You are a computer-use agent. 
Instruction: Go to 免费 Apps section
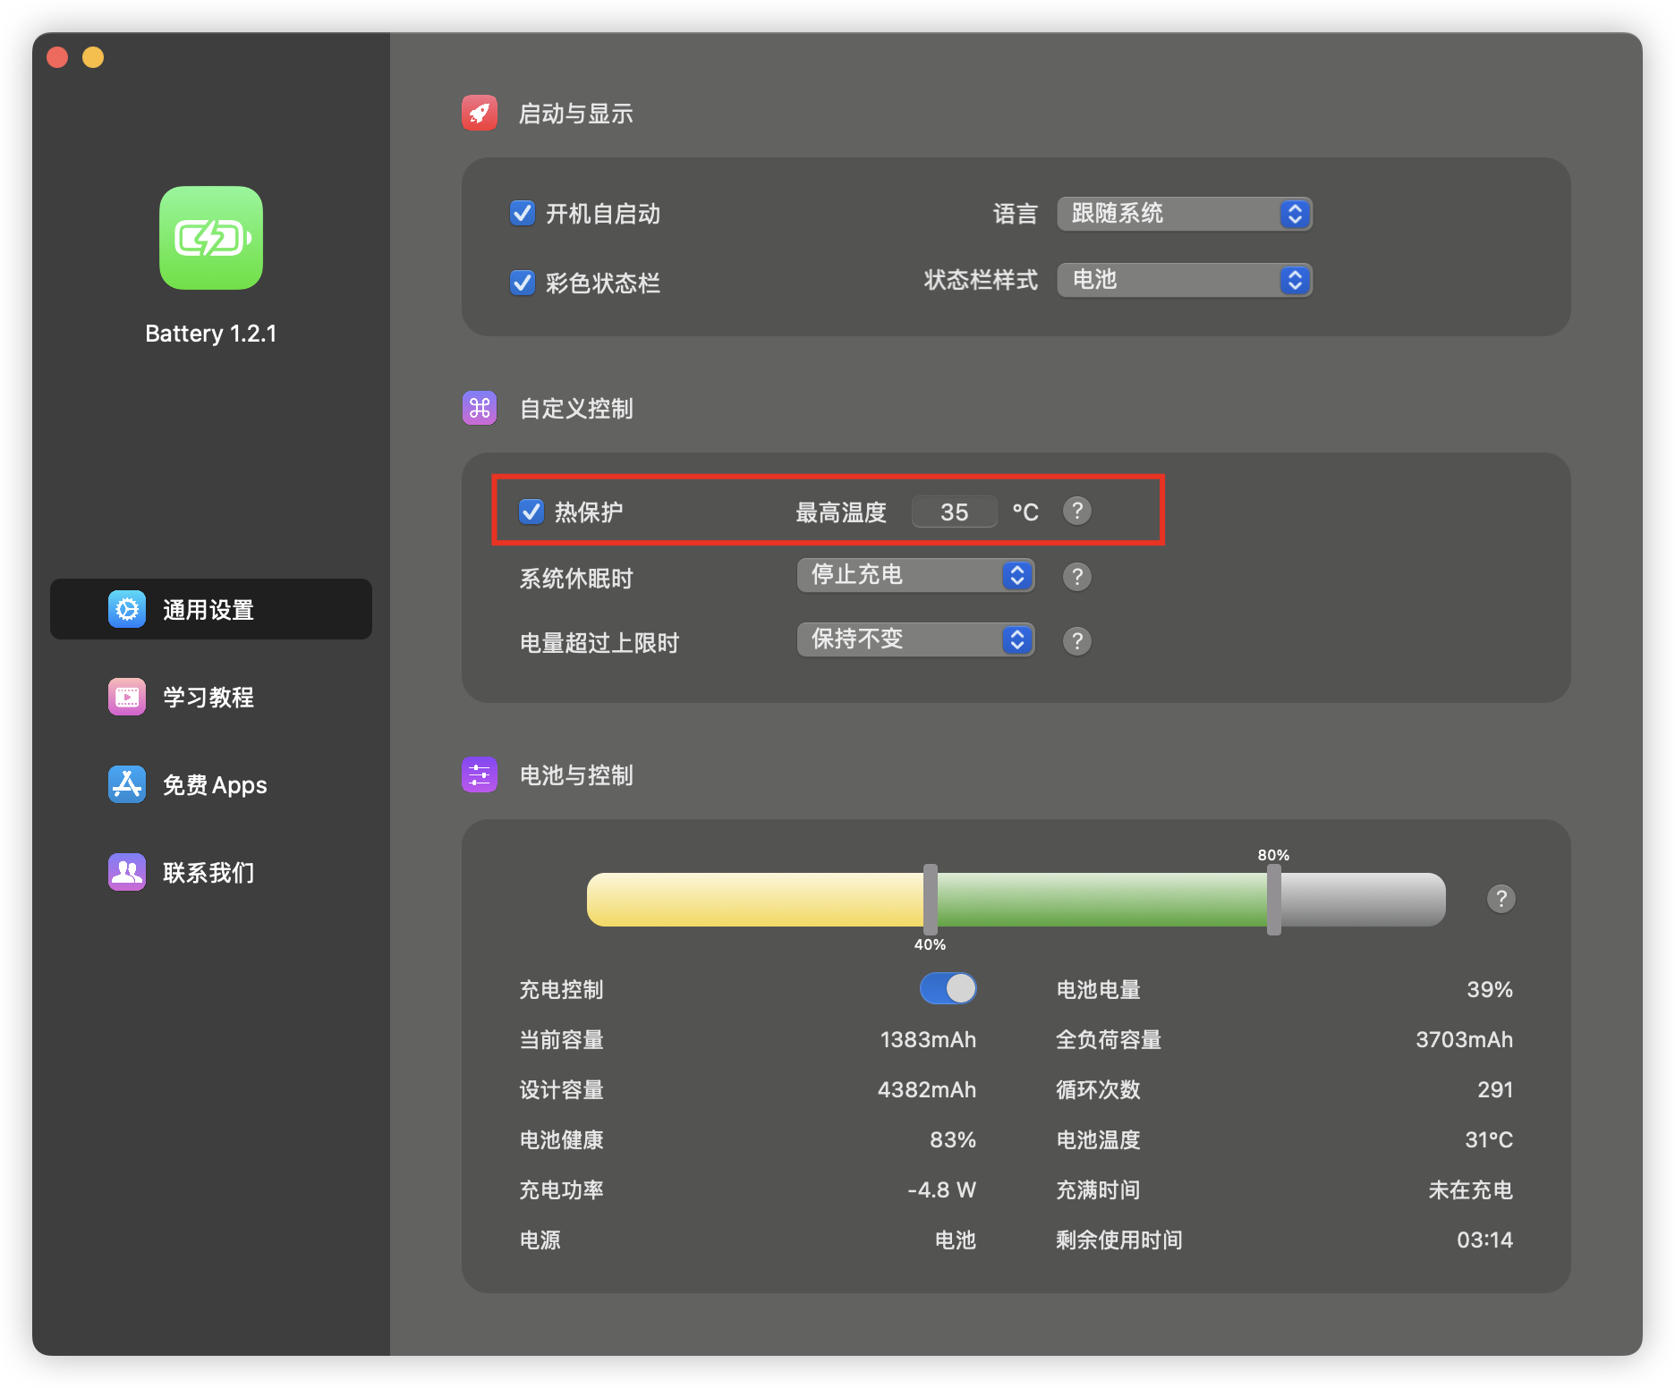(215, 784)
